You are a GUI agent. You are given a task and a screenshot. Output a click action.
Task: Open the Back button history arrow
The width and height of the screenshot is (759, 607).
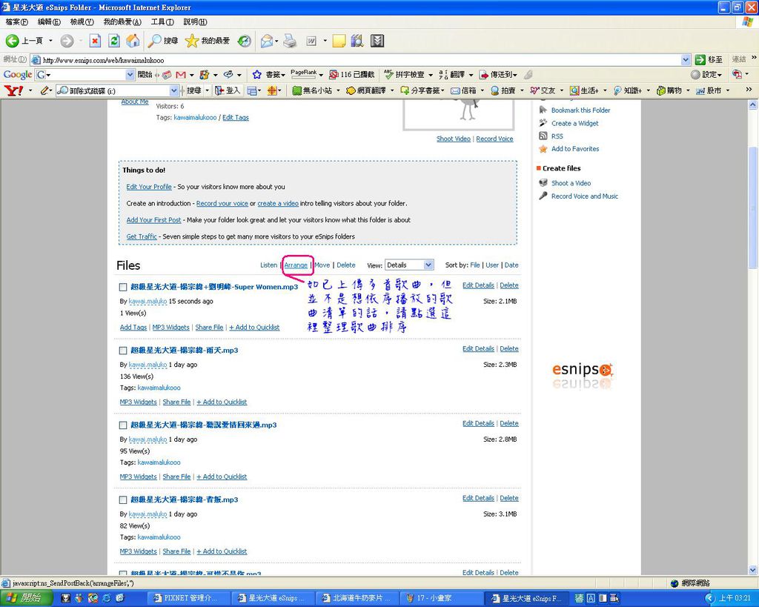point(51,41)
